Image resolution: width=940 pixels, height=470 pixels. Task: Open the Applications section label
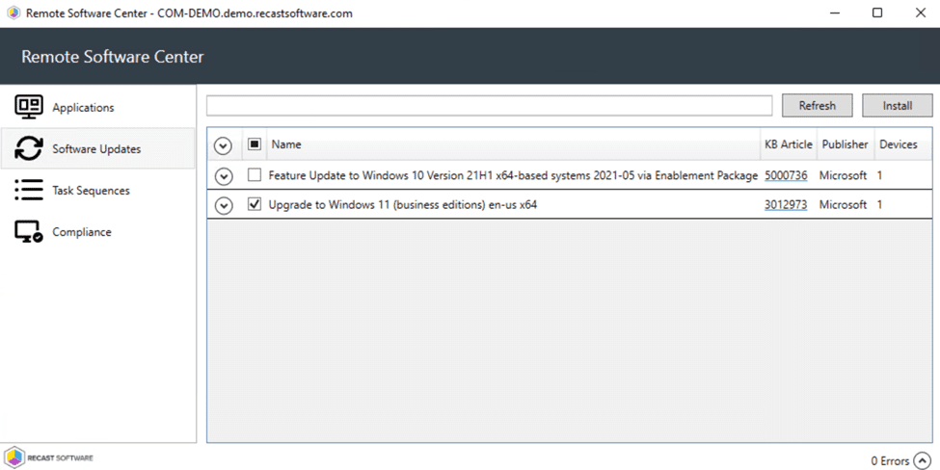[x=83, y=108]
